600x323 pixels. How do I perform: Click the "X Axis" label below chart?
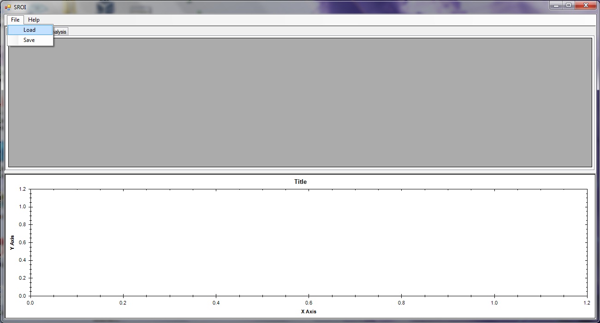point(309,311)
